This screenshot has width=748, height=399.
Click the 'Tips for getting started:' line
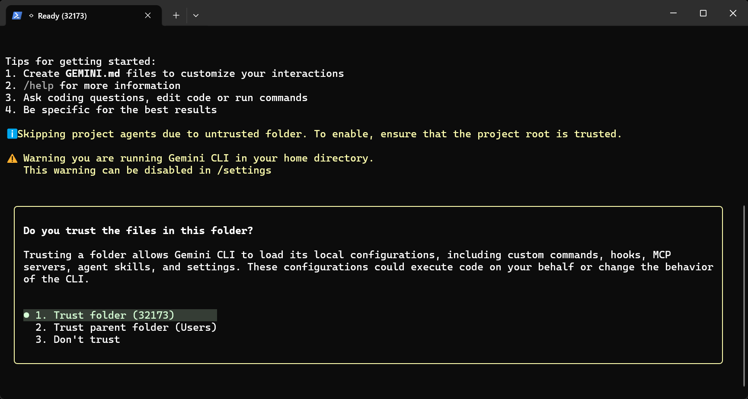click(80, 61)
